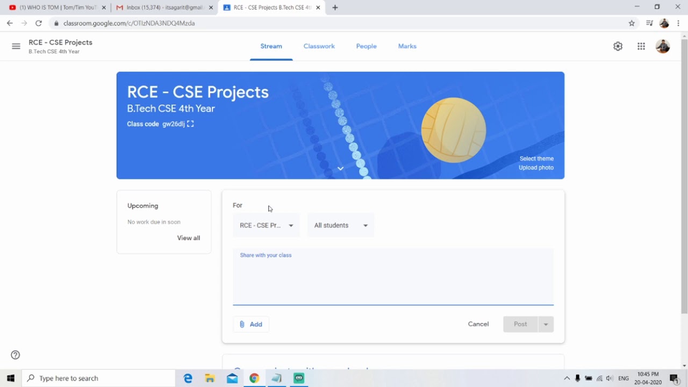Open the Google apps grid icon
This screenshot has height=387, width=688.
tap(641, 46)
